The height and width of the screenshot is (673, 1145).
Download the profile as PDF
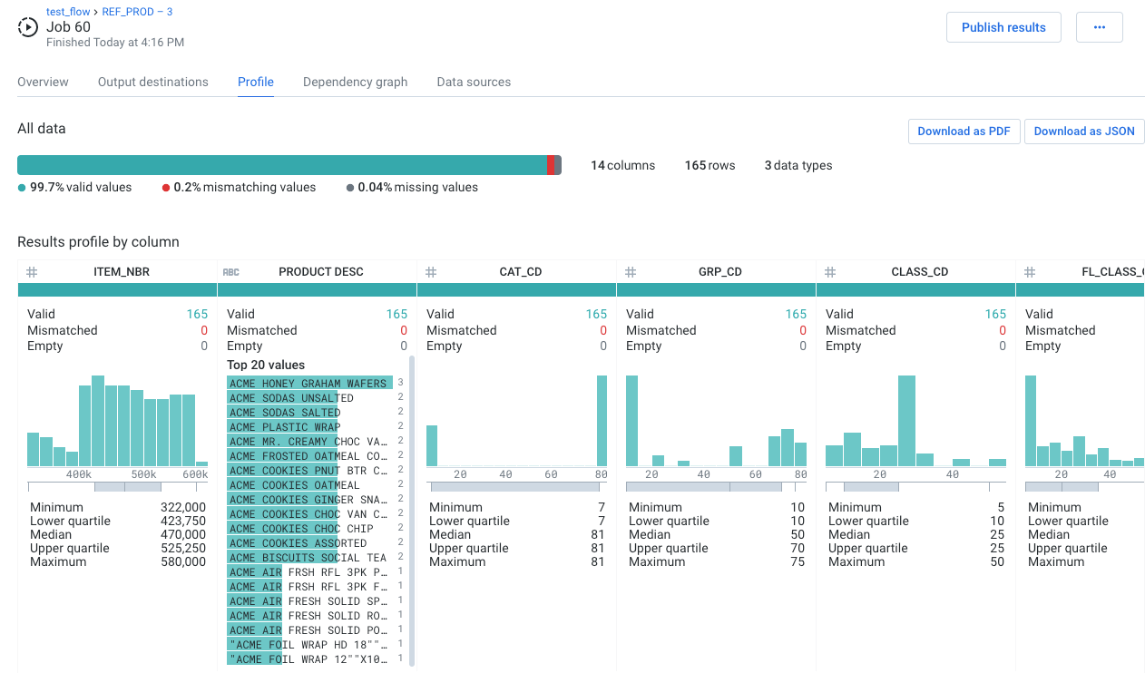tap(964, 132)
